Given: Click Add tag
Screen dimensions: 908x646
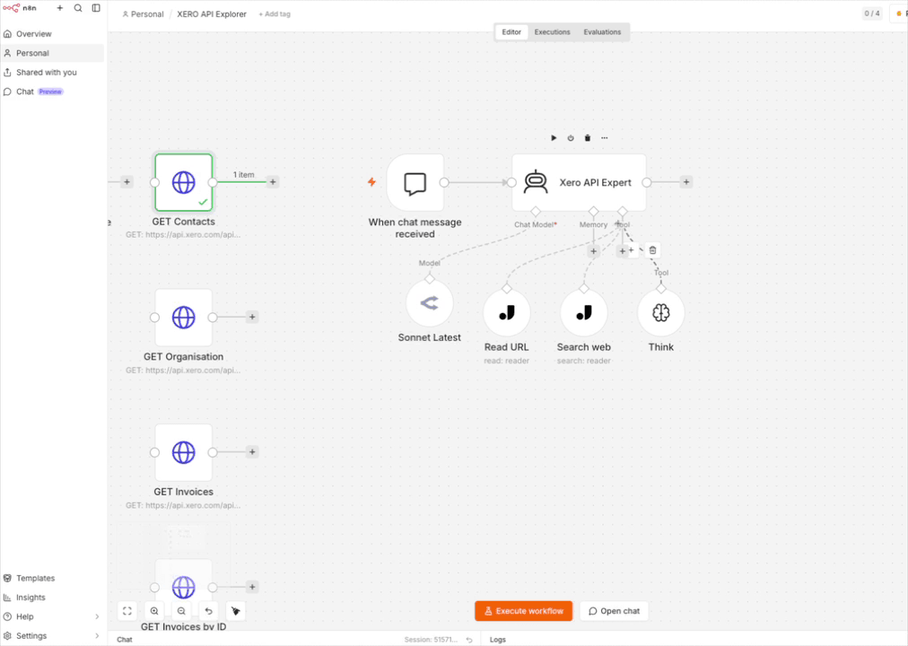Looking at the screenshot, I should [275, 13].
